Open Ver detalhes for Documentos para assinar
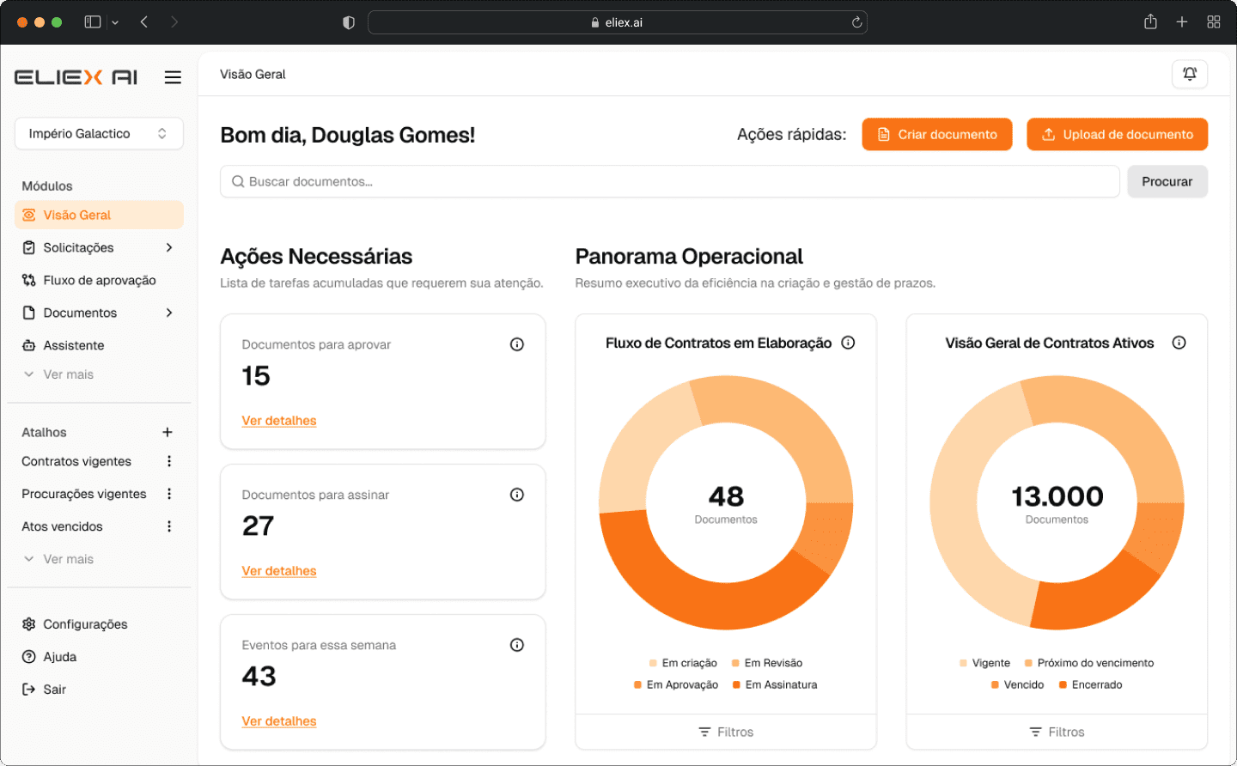The height and width of the screenshot is (766, 1237). pyautogui.click(x=278, y=570)
